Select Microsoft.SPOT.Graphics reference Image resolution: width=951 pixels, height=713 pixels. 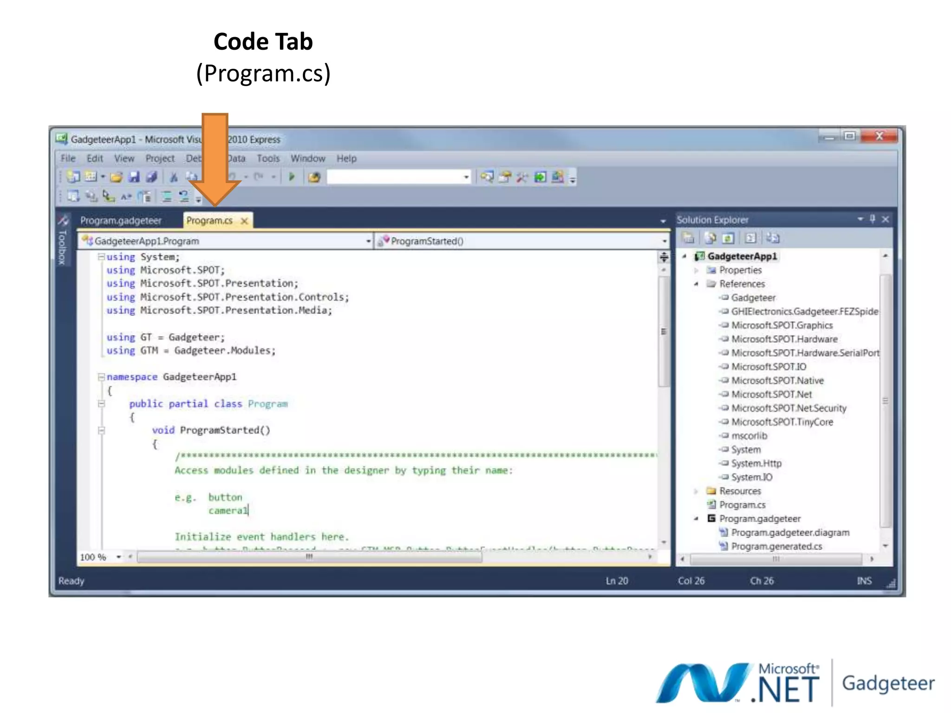click(782, 325)
